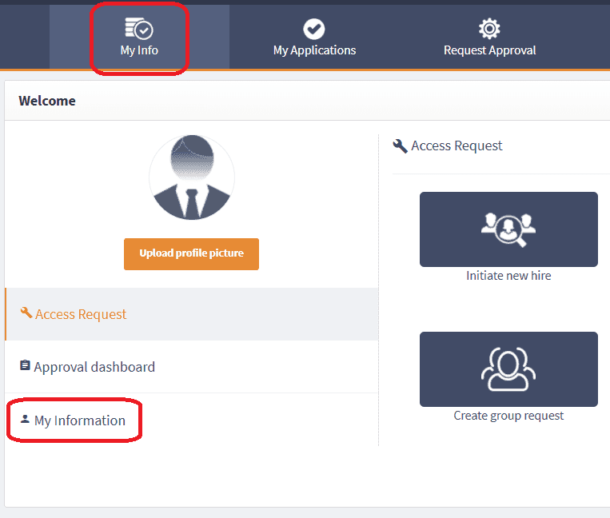Click the Create group request text label

(508, 416)
